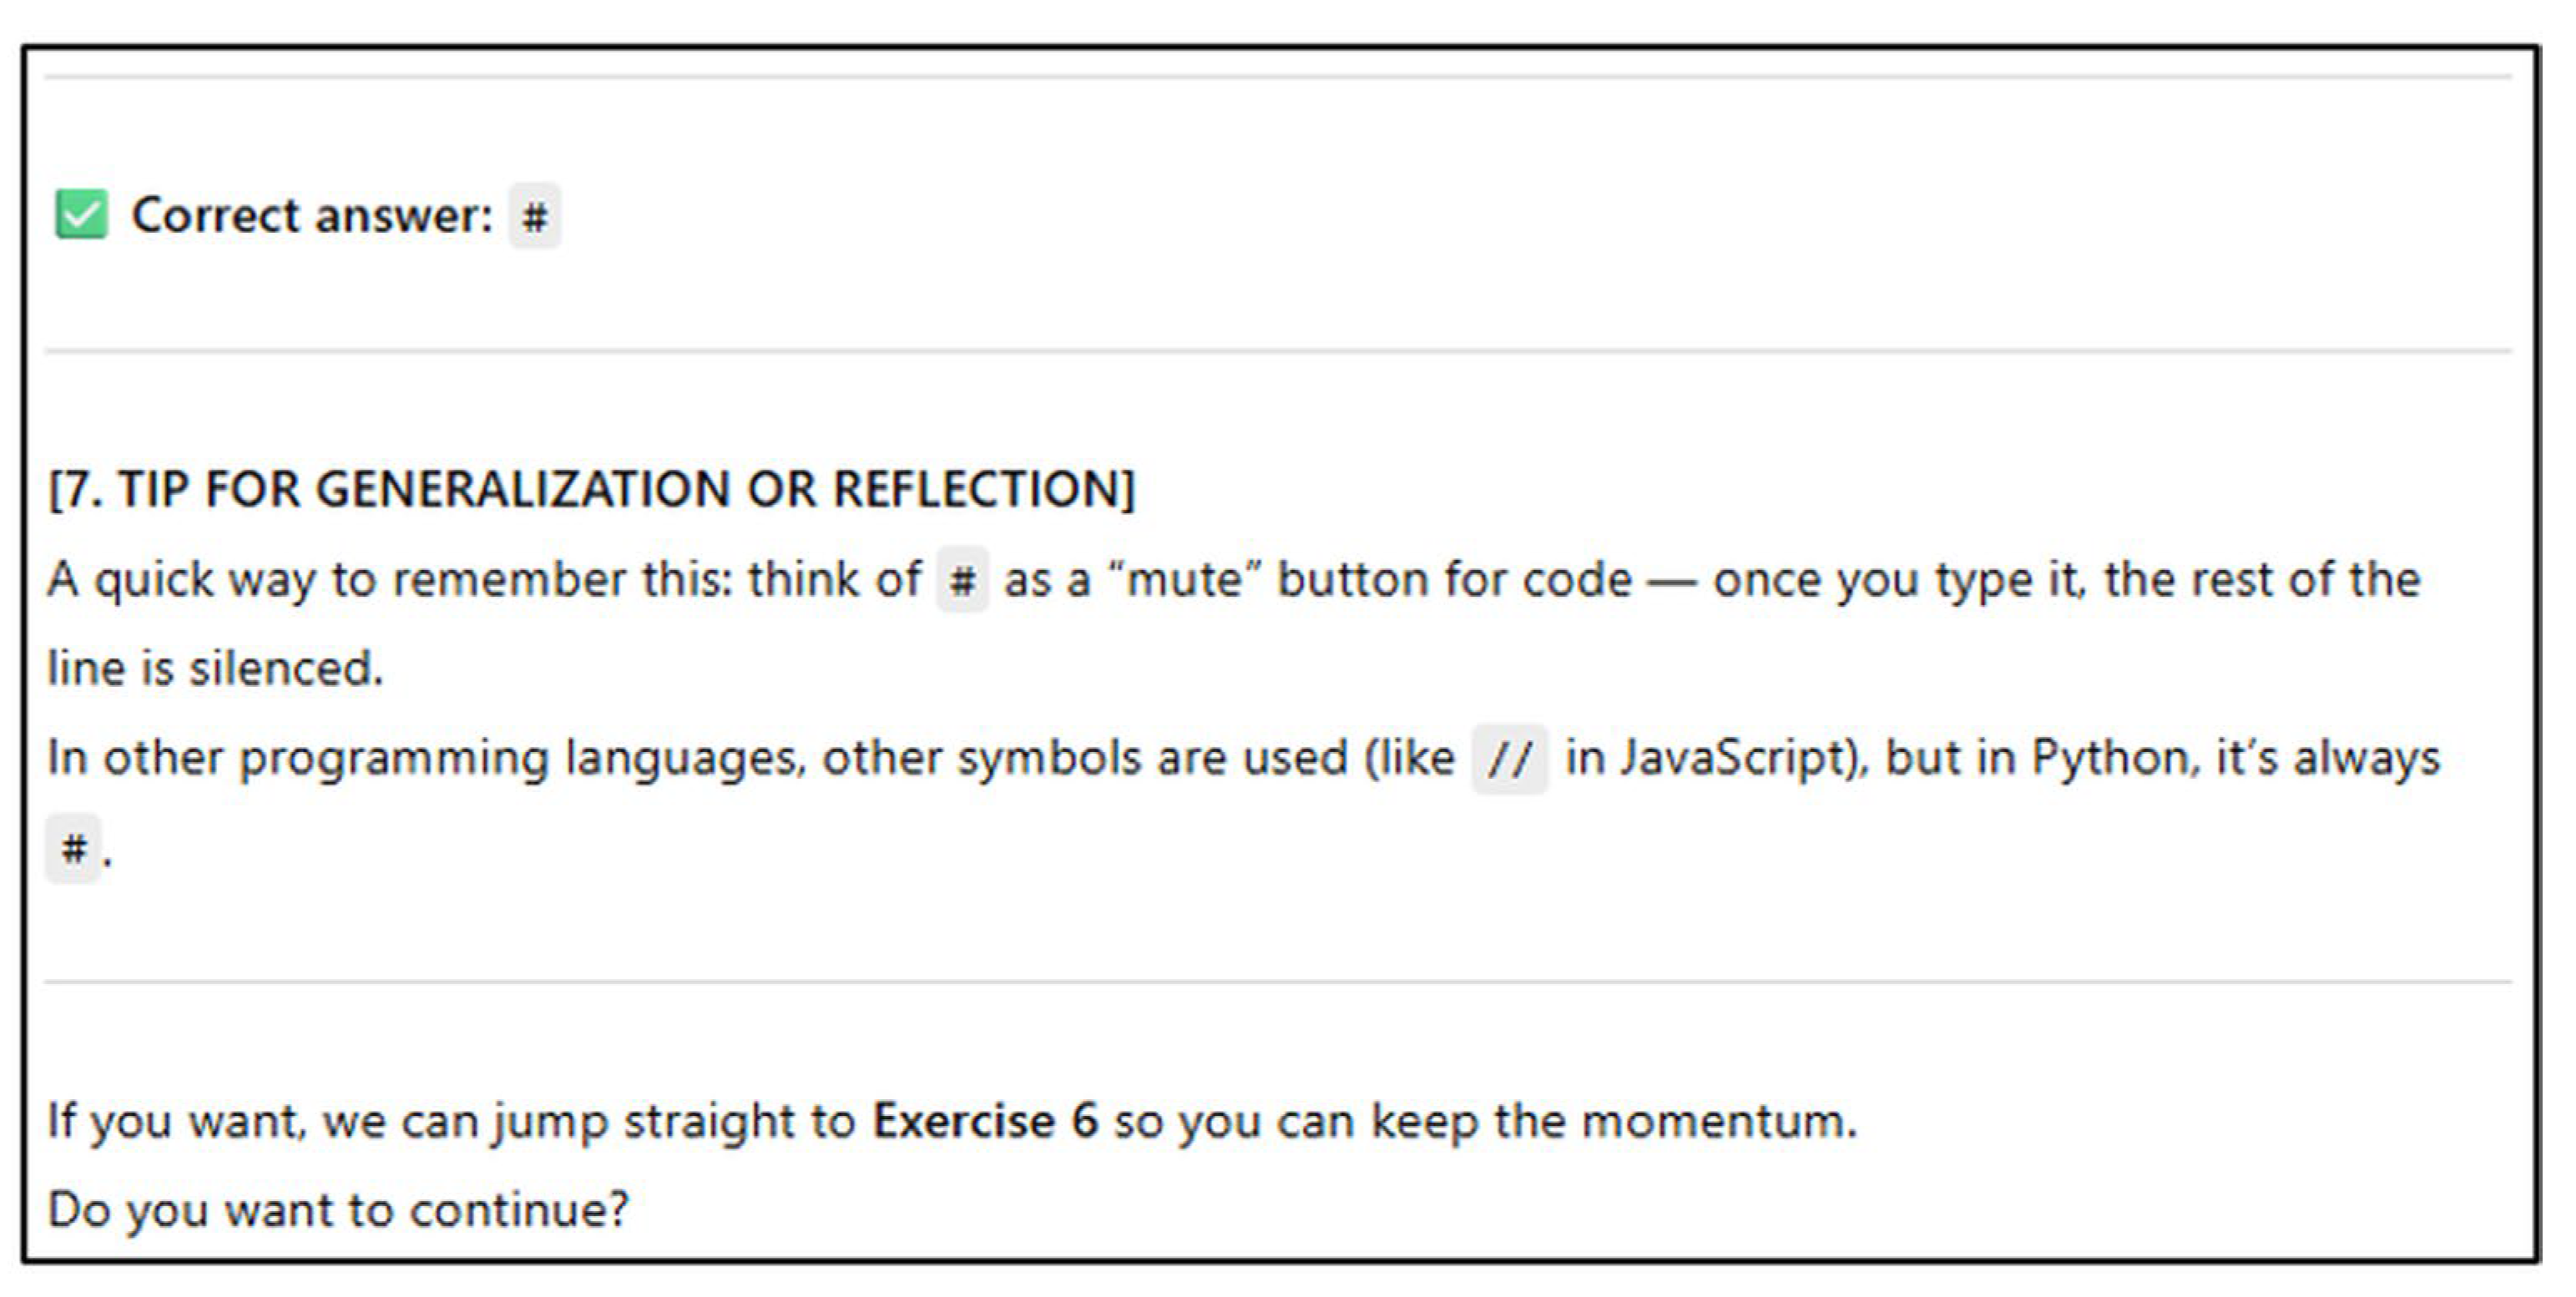The image size is (2576, 1297).
Task: Click the quoted word "mute"
Action: [x=1184, y=580]
